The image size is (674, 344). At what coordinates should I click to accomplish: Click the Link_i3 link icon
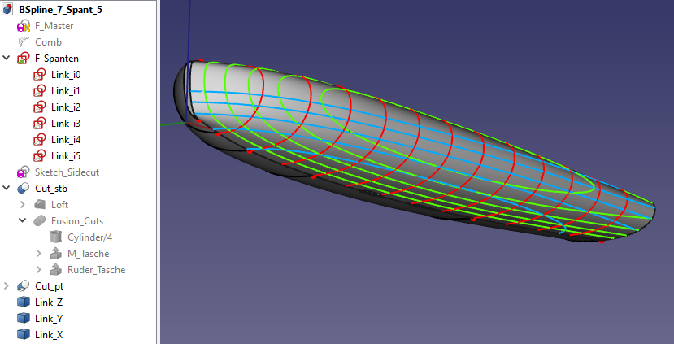pyautogui.click(x=40, y=124)
